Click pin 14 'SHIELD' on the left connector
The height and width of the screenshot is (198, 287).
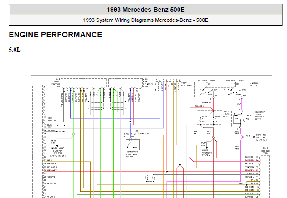click(49, 131)
